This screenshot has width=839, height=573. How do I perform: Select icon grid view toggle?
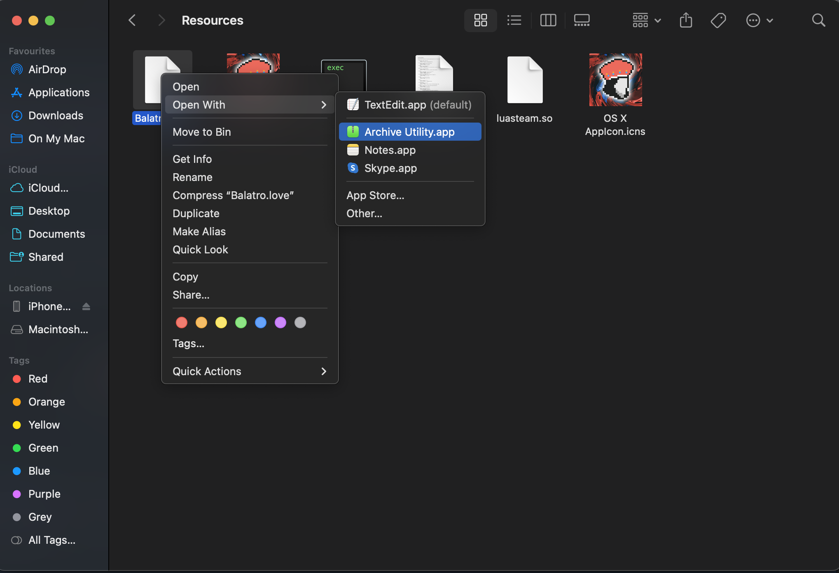click(x=481, y=20)
